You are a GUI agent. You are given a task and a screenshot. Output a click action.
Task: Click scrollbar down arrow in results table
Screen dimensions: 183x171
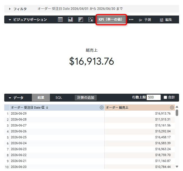(177, 166)
